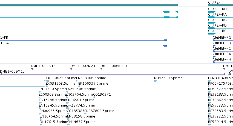This screenshot has width=233, height=126.
Task: Click the DME1-001N14.F BAC end arrow
Action: 32,69
